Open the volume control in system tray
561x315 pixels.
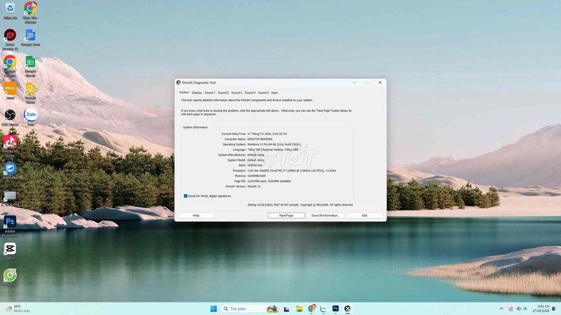pos(525,308)
